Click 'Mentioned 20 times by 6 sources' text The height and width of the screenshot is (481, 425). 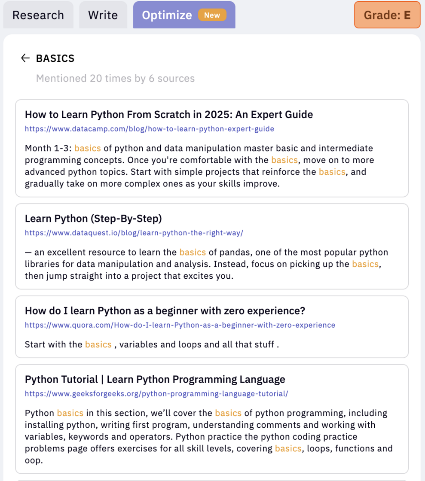click(x=115, y=79)
